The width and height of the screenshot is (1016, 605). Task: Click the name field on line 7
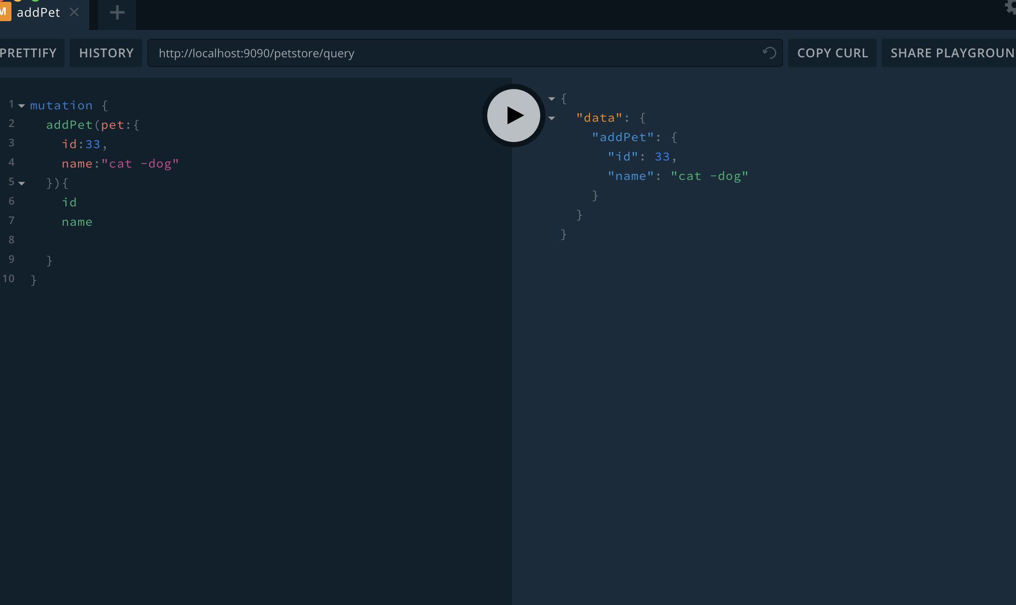[77, 222]
